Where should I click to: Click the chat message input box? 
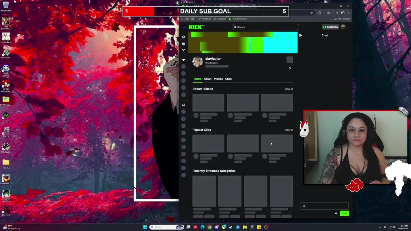(x=325, y=206)
